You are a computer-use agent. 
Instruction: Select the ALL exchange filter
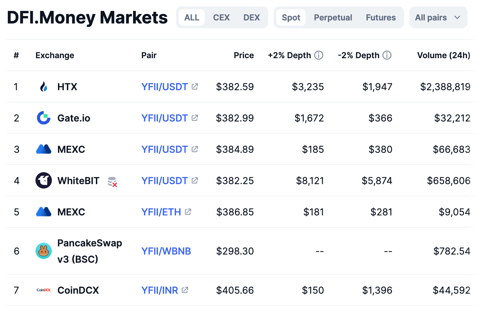click(x=192, y=17)
